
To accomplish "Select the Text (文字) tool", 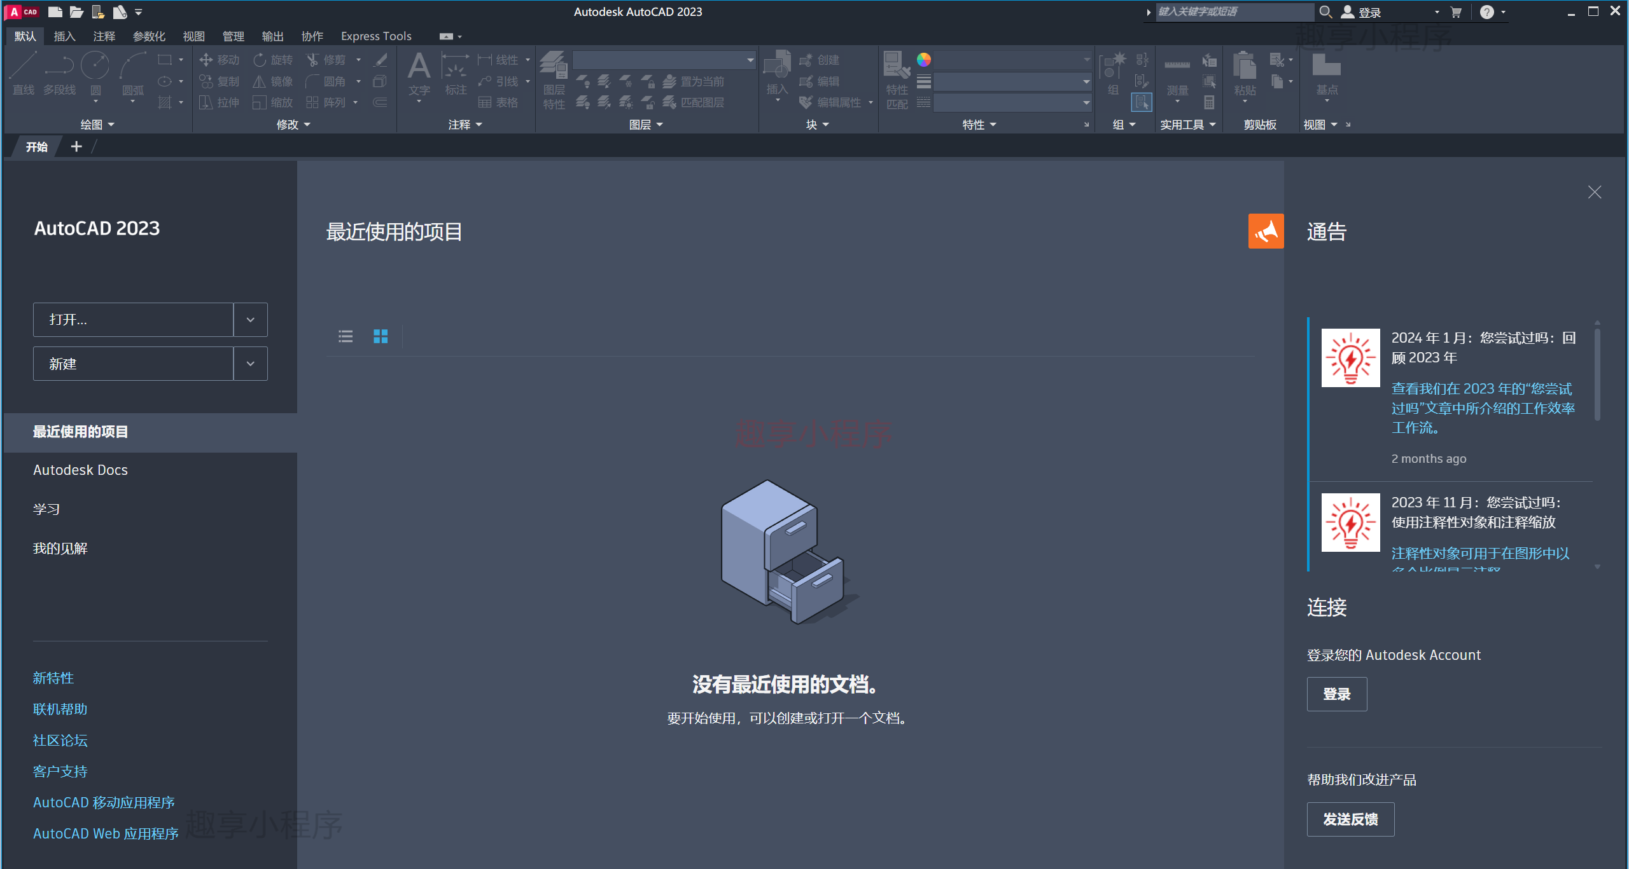I will [x=419, y=75].
